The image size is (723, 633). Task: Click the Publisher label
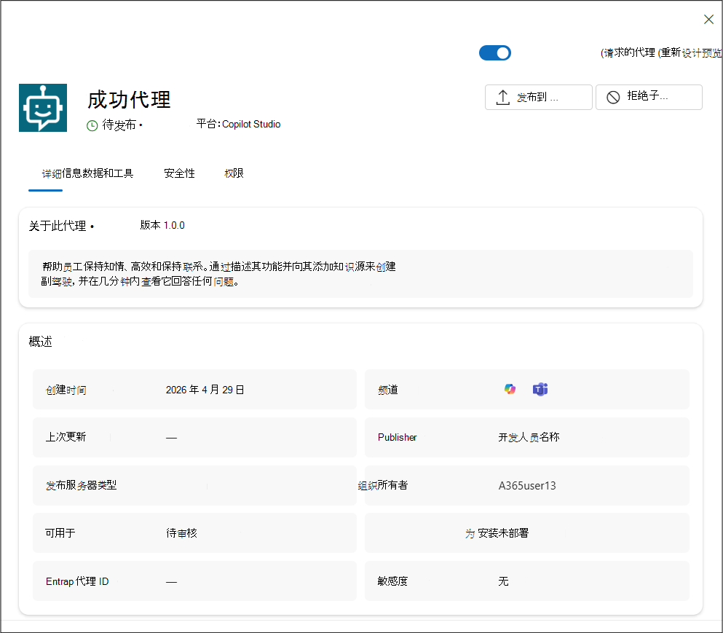click(x=398, y=437)
